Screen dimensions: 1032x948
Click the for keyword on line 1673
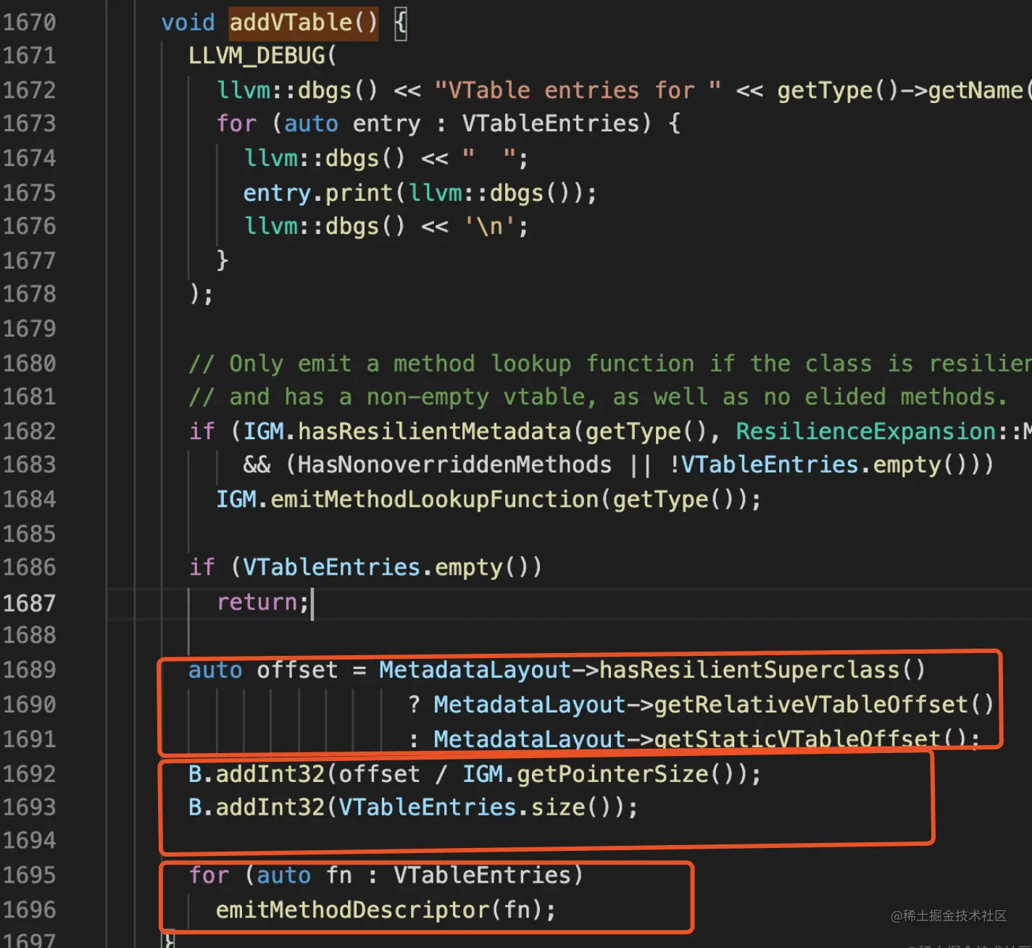[236, 123]
